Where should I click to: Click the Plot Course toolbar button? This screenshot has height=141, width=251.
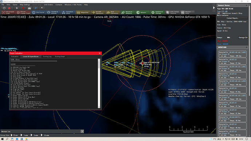pyautogui.click(x=38, y=12)
